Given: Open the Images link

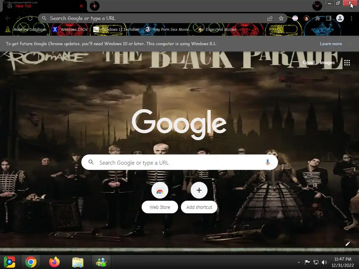Looking at the screenshot, I should 327,62.
